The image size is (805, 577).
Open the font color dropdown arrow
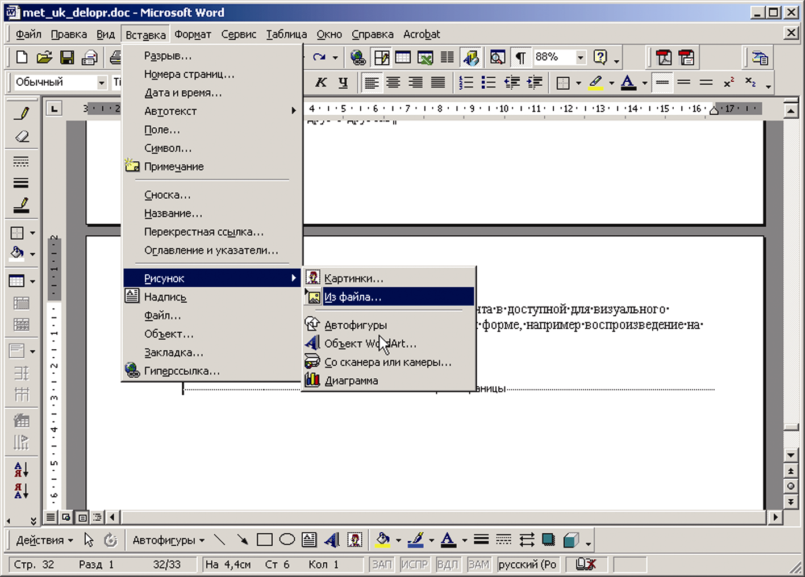pyautogui.click(x=645, y=83)
